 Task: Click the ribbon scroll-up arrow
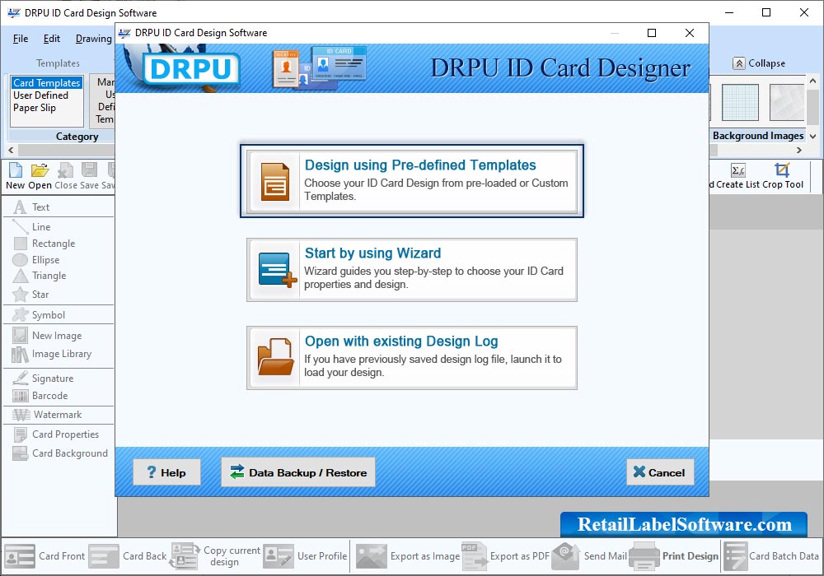click(x=813, y=81)
